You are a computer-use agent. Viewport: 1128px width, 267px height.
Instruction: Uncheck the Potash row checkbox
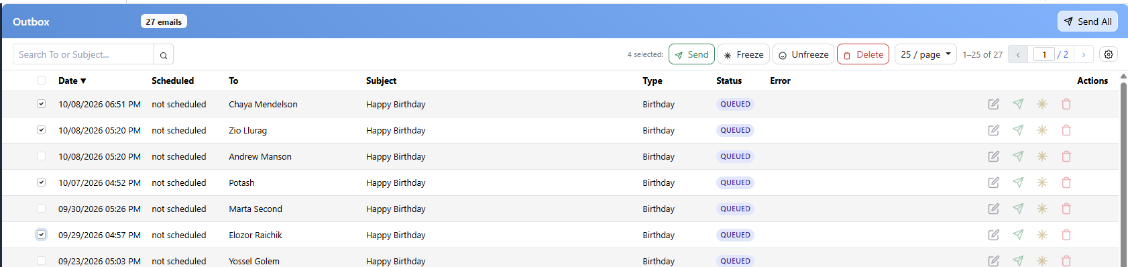(x=42, y=182)
